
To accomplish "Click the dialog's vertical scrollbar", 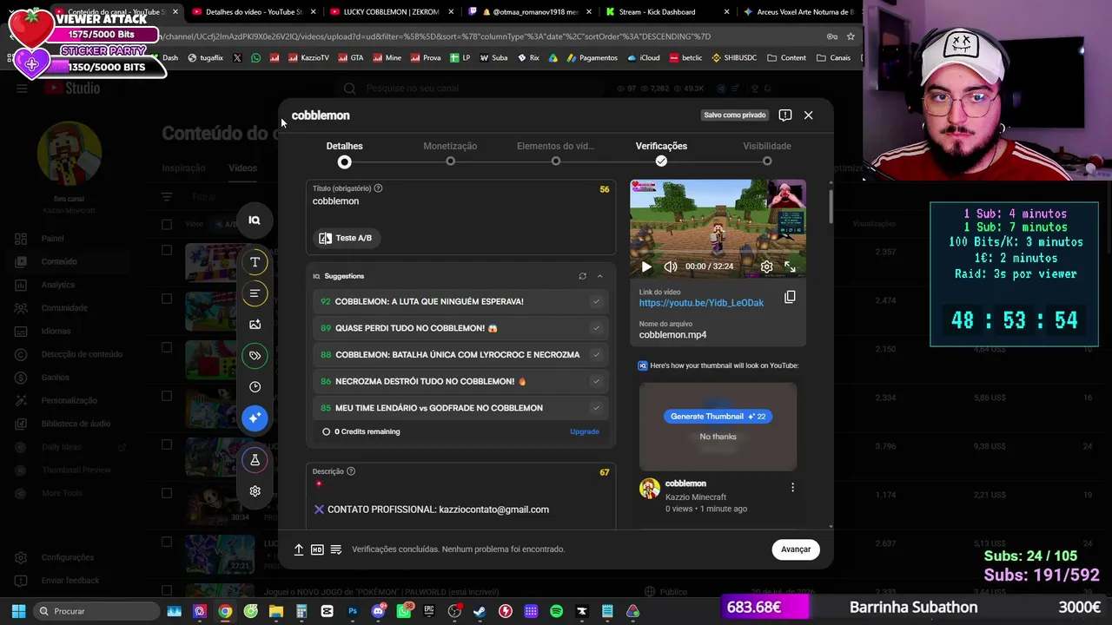I will pyautogui.click(x=831, y=207).
